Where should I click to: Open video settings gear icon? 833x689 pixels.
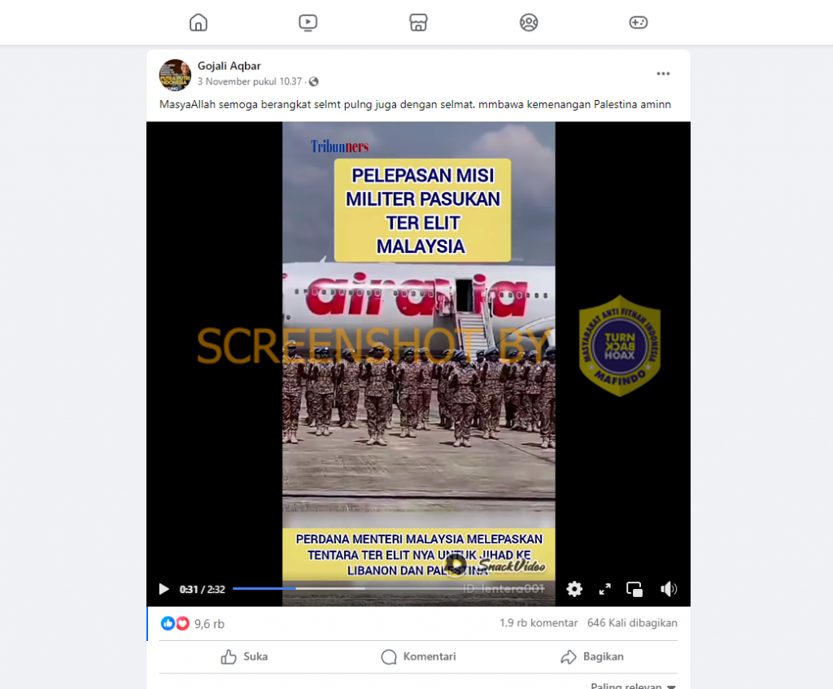click(x=574, y=589)
